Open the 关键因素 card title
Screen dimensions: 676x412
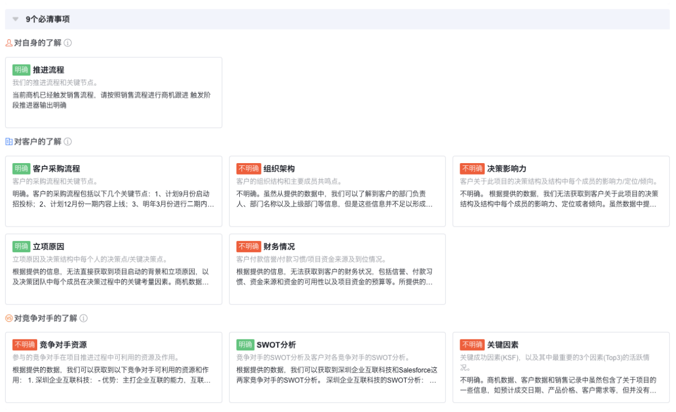pos(503,345)
